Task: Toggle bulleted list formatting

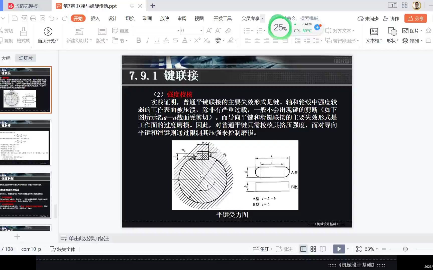Action: pyautogui.click(x=247, y=30)
